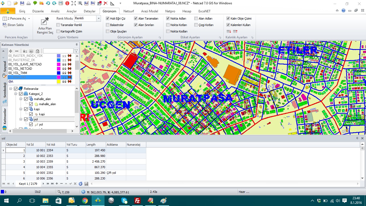Click the New file icon in quick access toolbar

9,3
